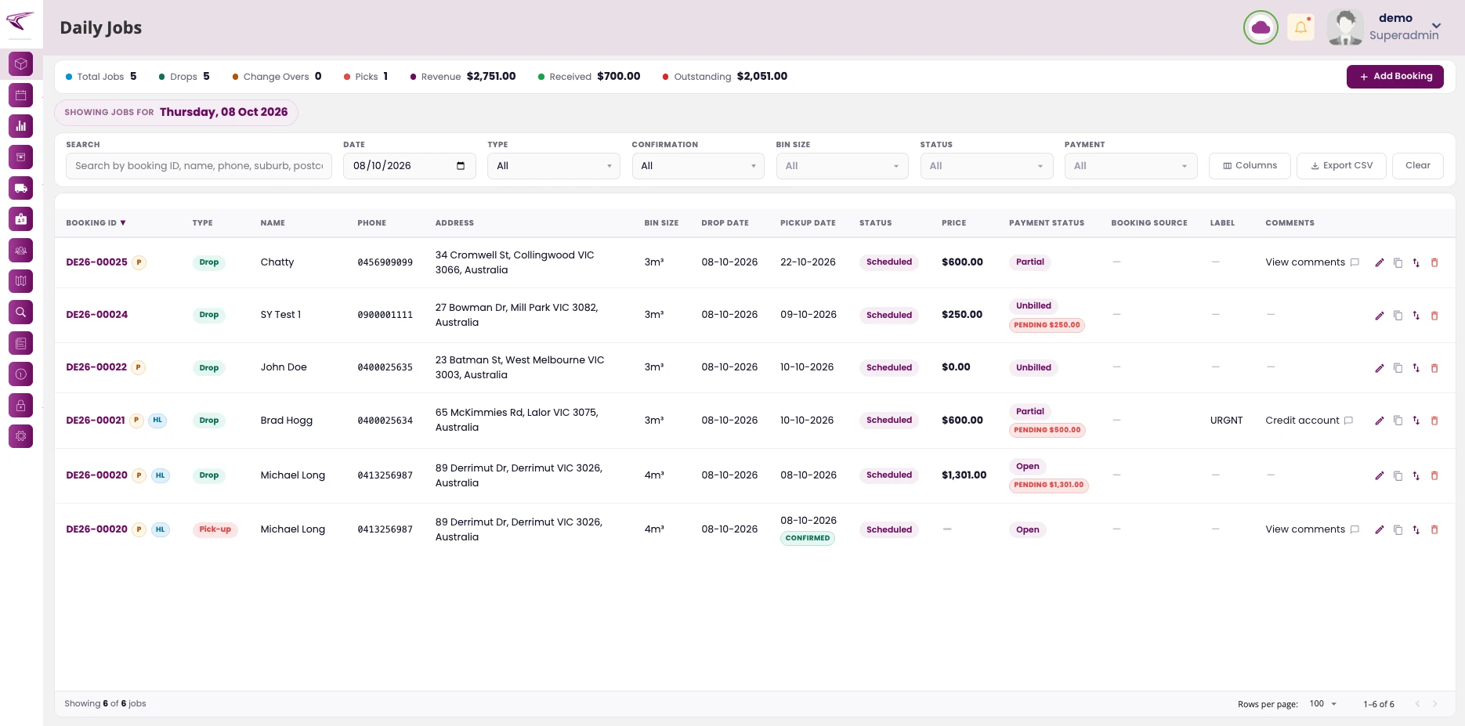Delete SY Test 1 booking via trash icon
The height and width of the screenshot is (726, 1465).
coord(1434,316)
